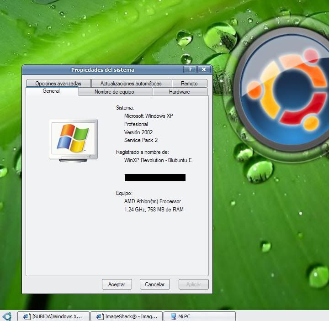The image size is (329, 321).
Task: Click the 'Service Pack 2' text
Action: pos(141,140)
